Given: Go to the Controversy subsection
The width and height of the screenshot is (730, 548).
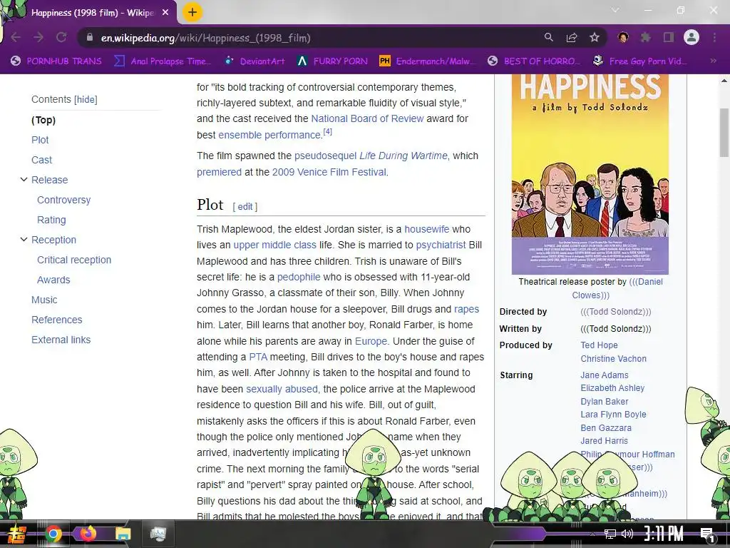Looking at the screenshot, I should click(x=63, y=200).
